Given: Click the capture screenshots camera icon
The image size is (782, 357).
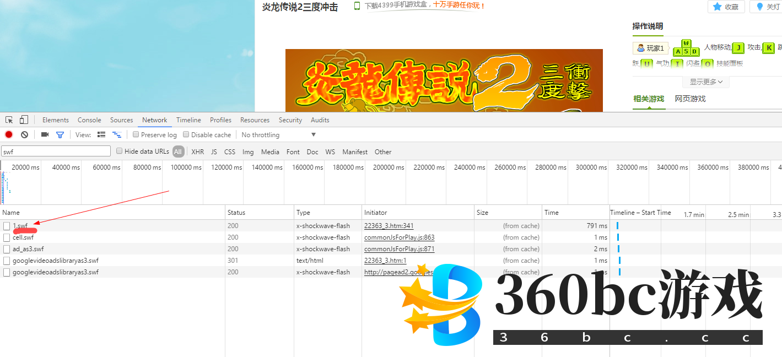Looking at the screenshot, I should [45, 135].
